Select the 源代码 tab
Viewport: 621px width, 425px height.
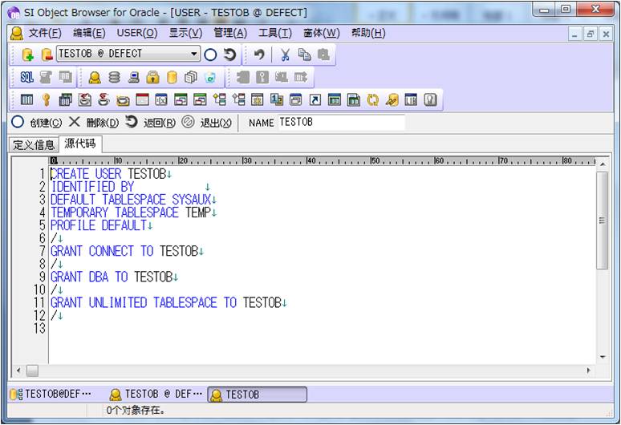pos(80,144)
